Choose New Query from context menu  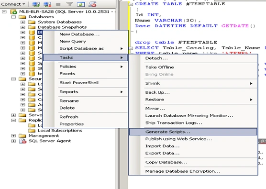coord(85,42)
